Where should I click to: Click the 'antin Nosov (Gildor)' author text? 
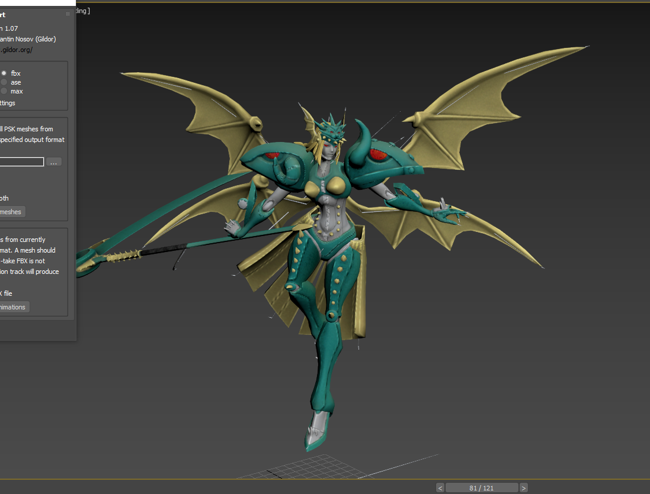pos(28,39)
